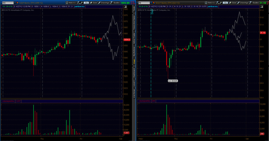Open Drawings tools on Gold chart
This screenshot has width=269, height=141.
pyautogui.click(x=104, y=3)
